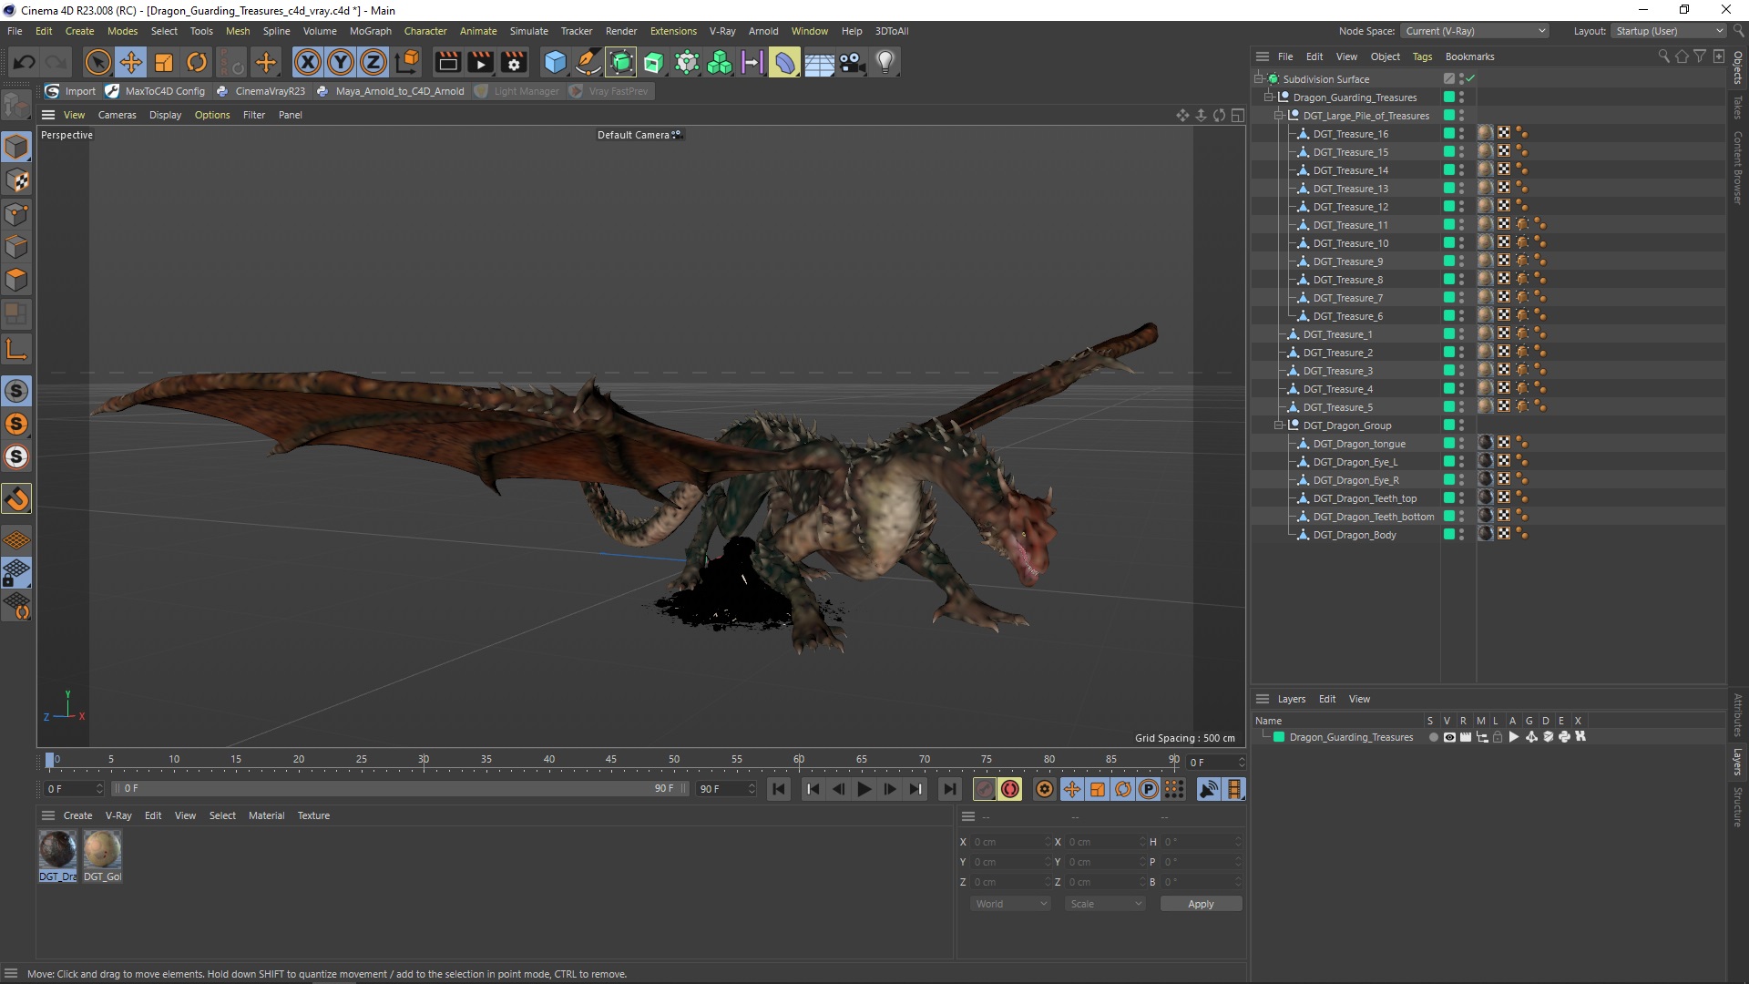Switch to Texture mode in left sidebar
Image resolution: width=1749 pixels, height=984 pixels.
pyautogui.click(x=16, y=180)
